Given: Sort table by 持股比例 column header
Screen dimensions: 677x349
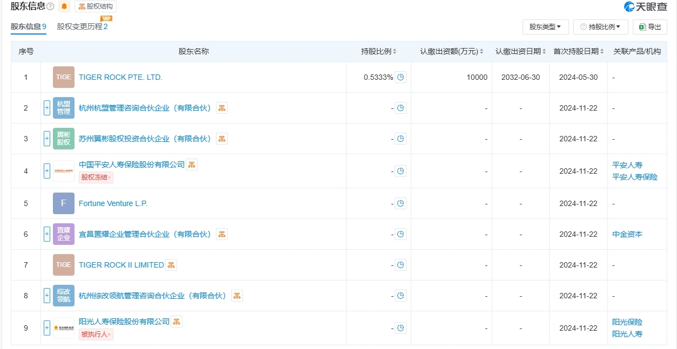Looking at the screenshot, I should pos(378,52).
